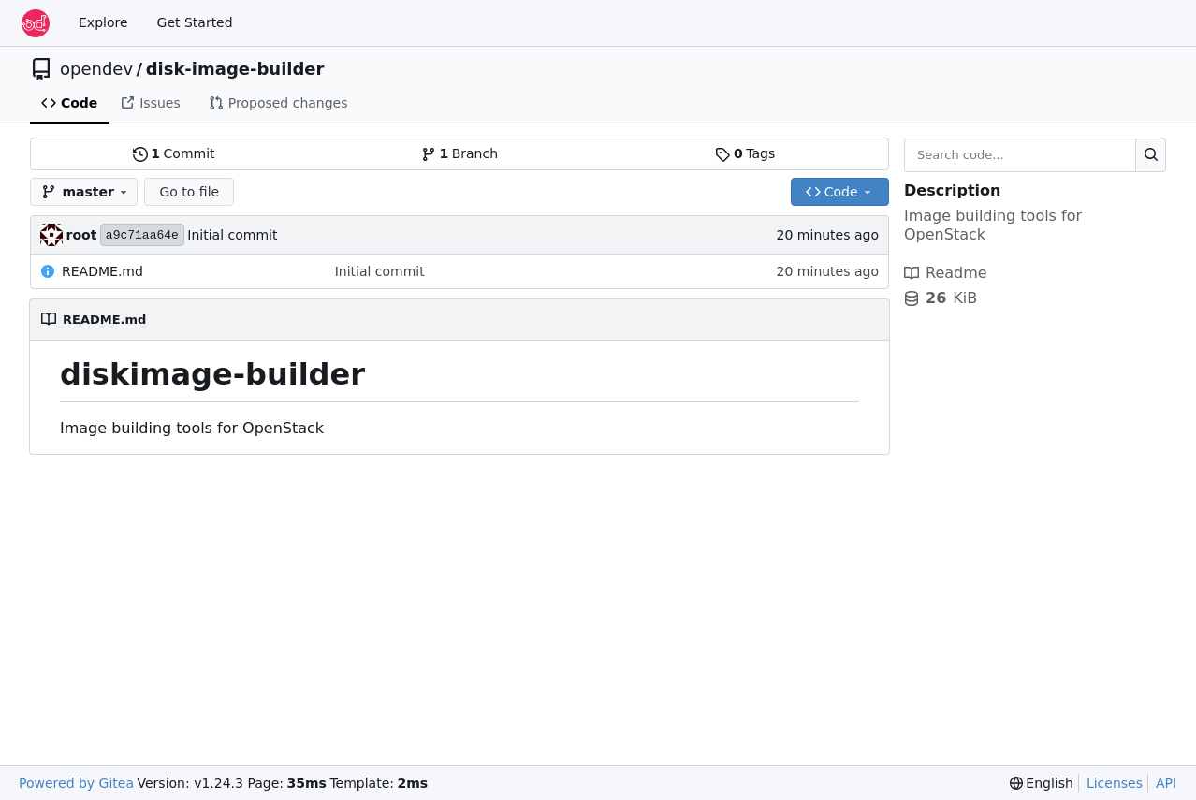Image resolution: width=1196 pixels, height=800 pixels.
Task: Click the commit history clock icon
Action: (140, 154)
